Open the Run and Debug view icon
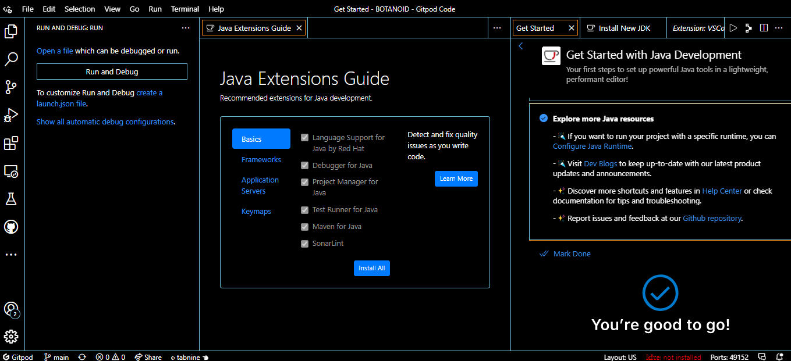The width and height of the screenshot is (791, 361). 11,115
